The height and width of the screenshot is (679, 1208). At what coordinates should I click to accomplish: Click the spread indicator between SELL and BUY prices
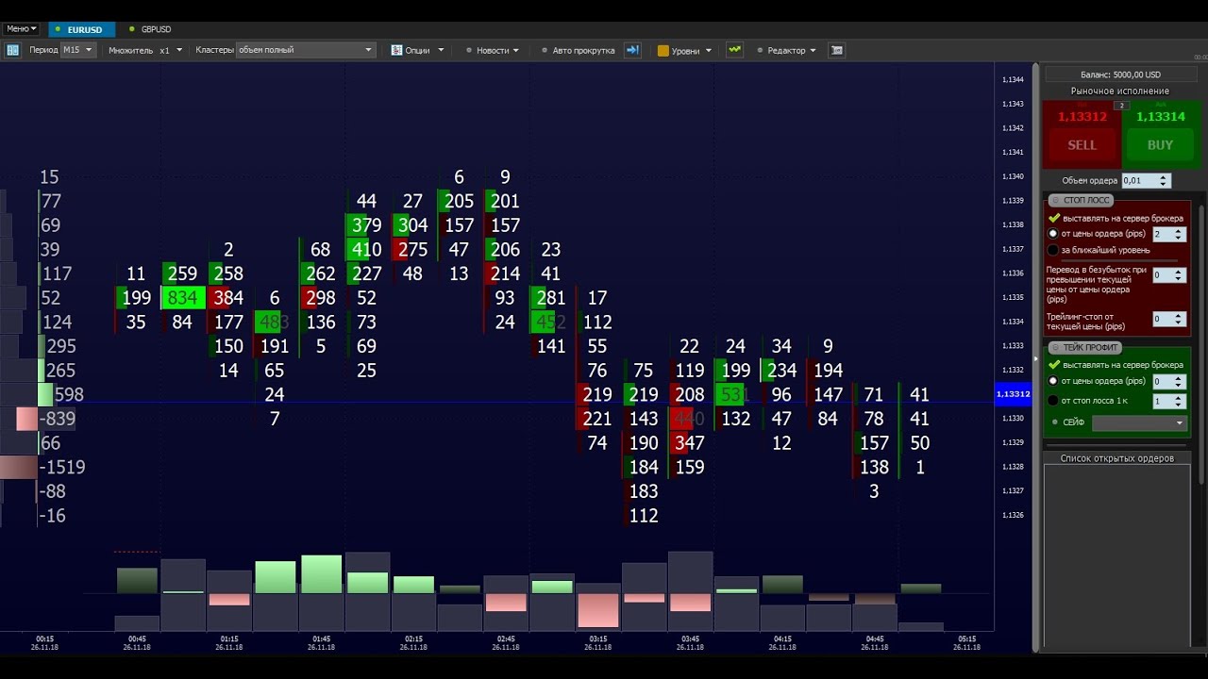pos(1121,106)
